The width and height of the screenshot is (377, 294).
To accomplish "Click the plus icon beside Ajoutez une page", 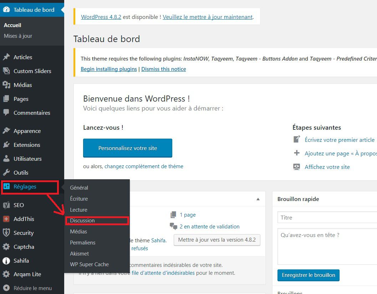I will point(297,153).
